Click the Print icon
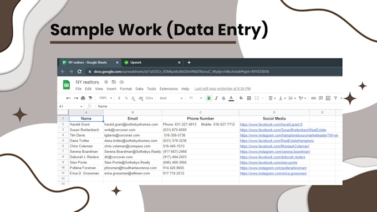Viewport: 377px width, 212px height. [83, 98]
